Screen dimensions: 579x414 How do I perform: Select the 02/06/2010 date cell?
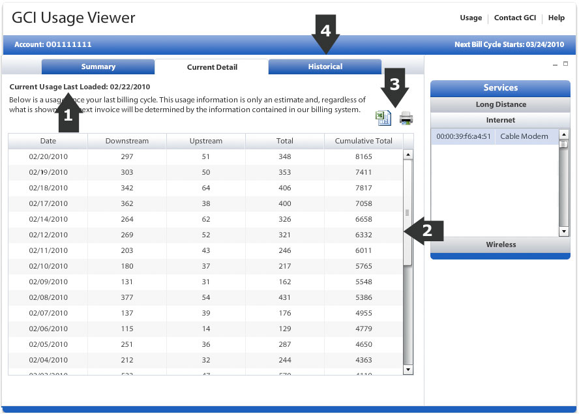(x=48, y=329)
